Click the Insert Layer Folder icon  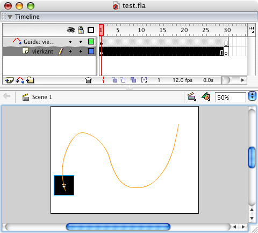tap(30, 80)
